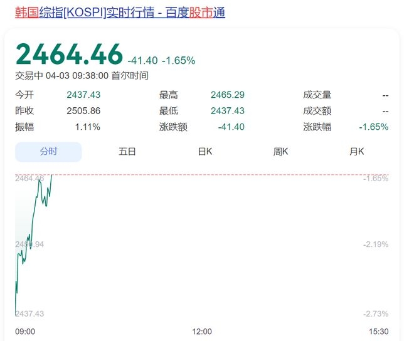
Task: Click the 涨跌额 value -41.40
Action: pyautogui.click(x=231, y=127)
